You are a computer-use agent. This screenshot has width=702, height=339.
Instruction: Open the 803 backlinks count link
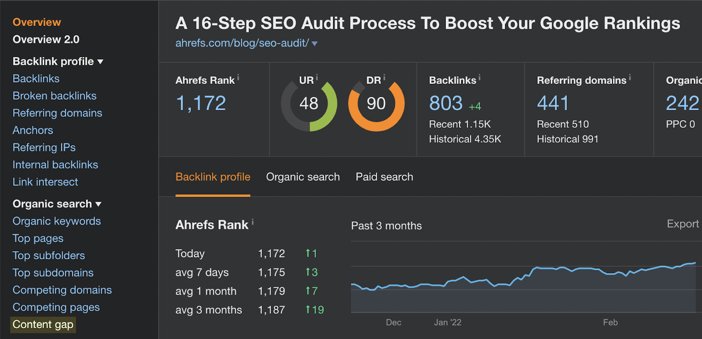[446, 103]
